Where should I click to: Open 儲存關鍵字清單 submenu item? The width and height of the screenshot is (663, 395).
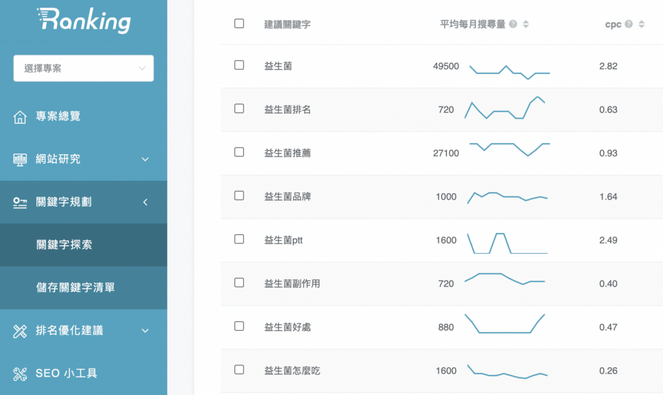pos(84,288)
